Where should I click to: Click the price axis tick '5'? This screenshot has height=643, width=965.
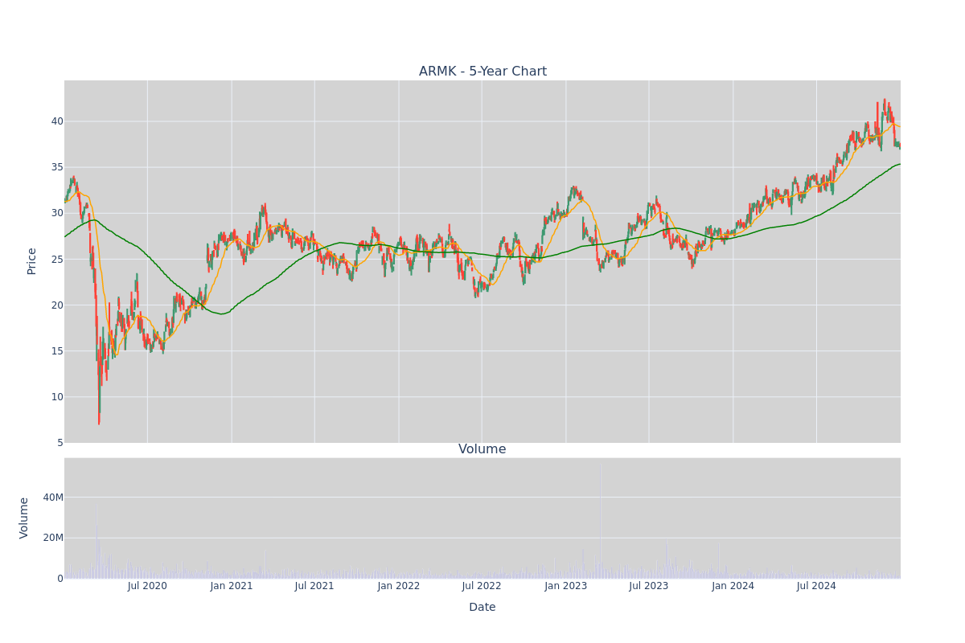(60, 443)
